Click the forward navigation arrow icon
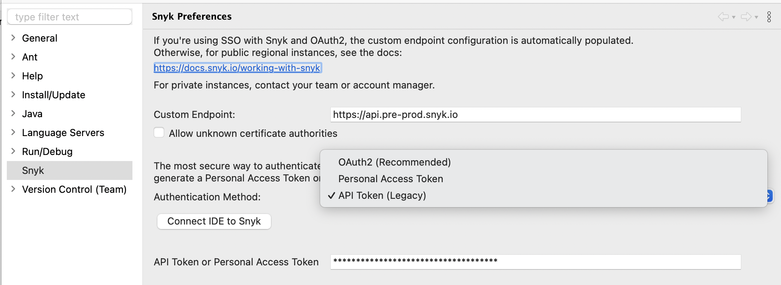 coord(746,17)
